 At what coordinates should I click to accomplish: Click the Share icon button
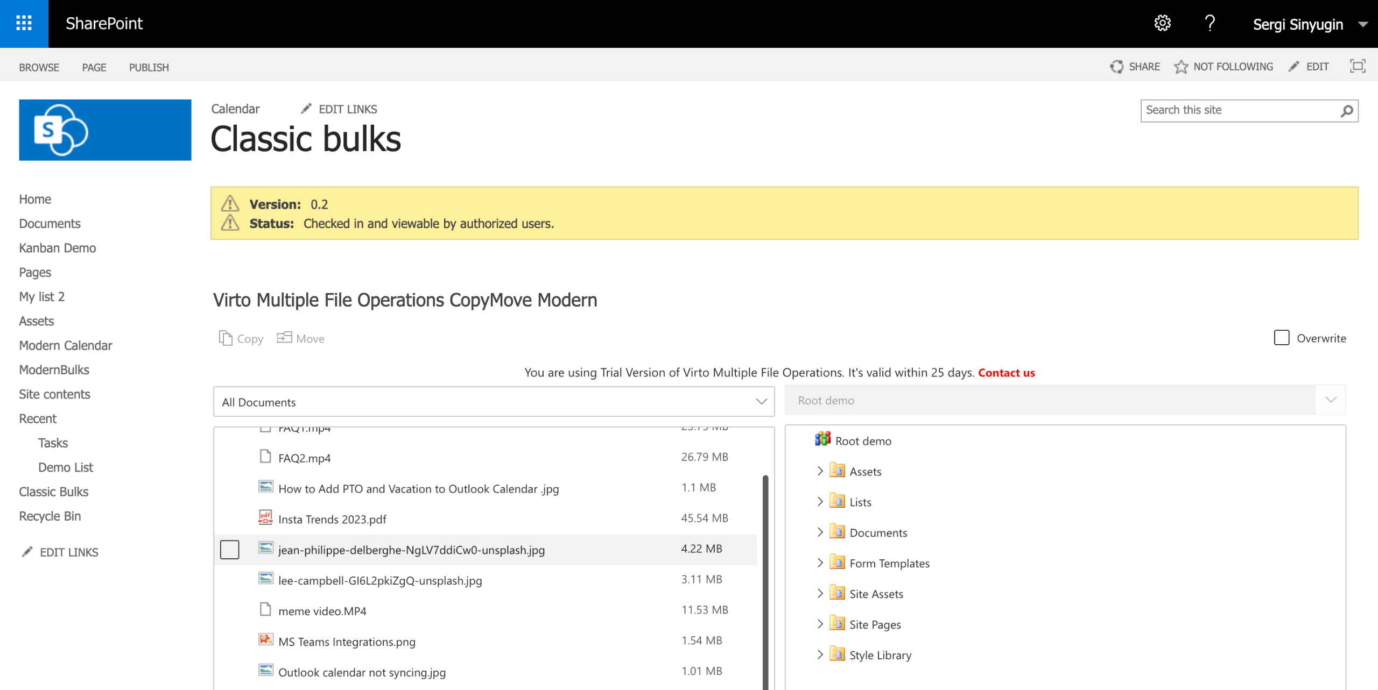click(1116, 67)
